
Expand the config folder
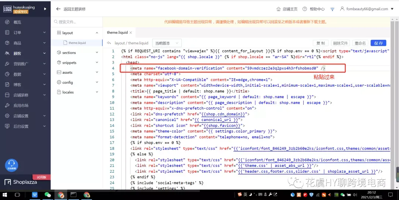tap(97, 82)
